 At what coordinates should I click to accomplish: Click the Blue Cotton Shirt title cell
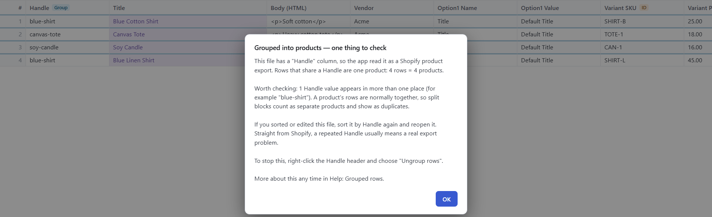188,22
